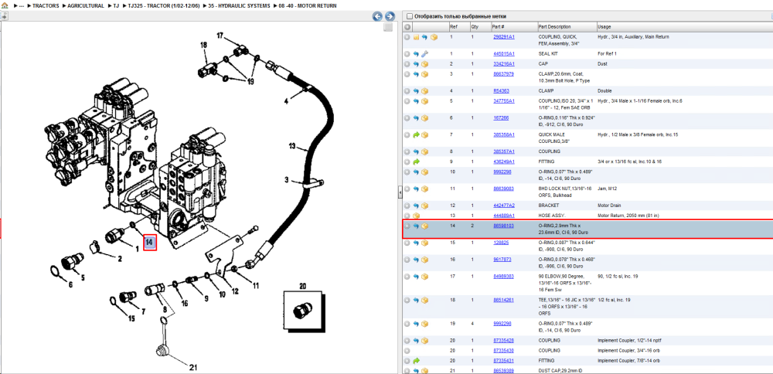This screenshot has height=374, width=773.
Task: Open 08-40 - MOTOR RETURN breadcrumb
Action: pos(307,6)
